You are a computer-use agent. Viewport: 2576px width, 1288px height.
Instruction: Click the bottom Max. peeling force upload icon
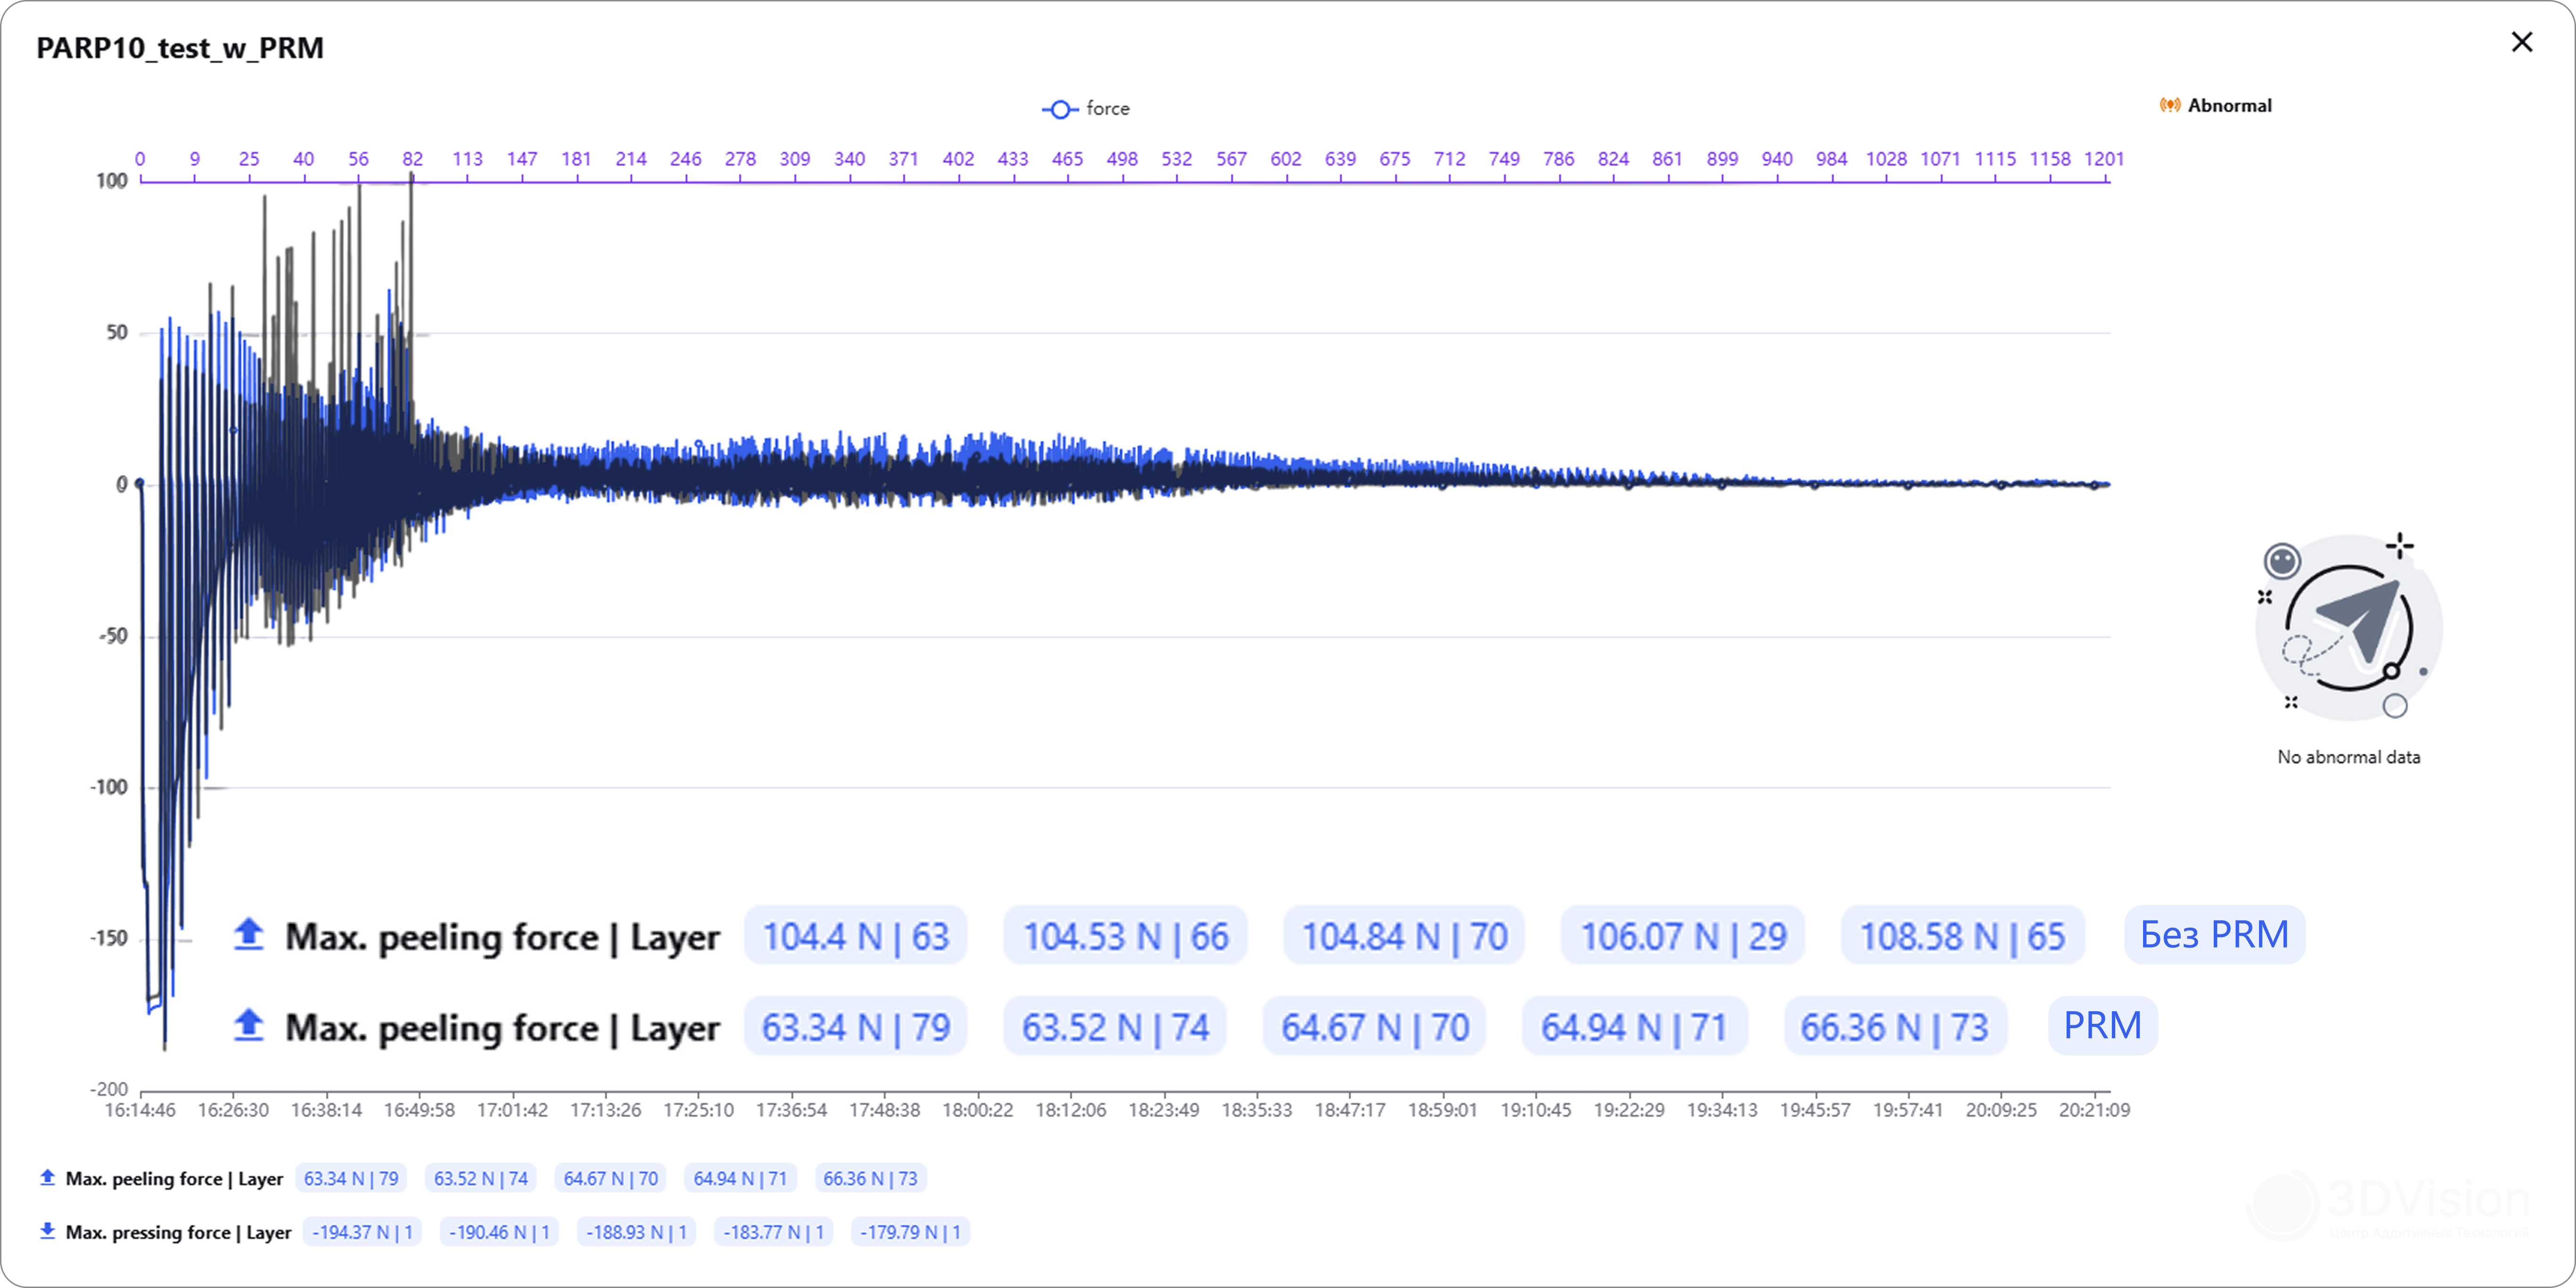point(47,1178)
